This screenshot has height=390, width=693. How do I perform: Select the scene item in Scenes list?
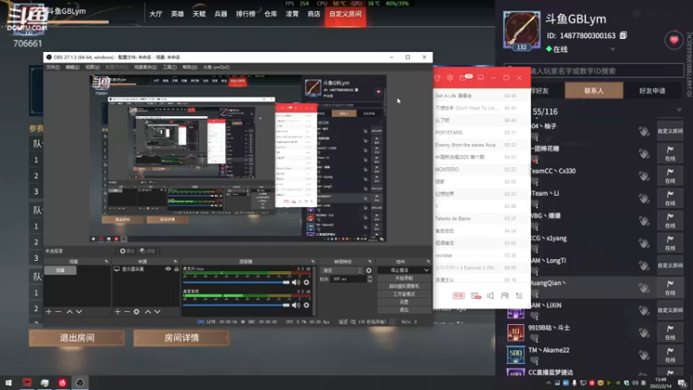[x=61, y=270]
